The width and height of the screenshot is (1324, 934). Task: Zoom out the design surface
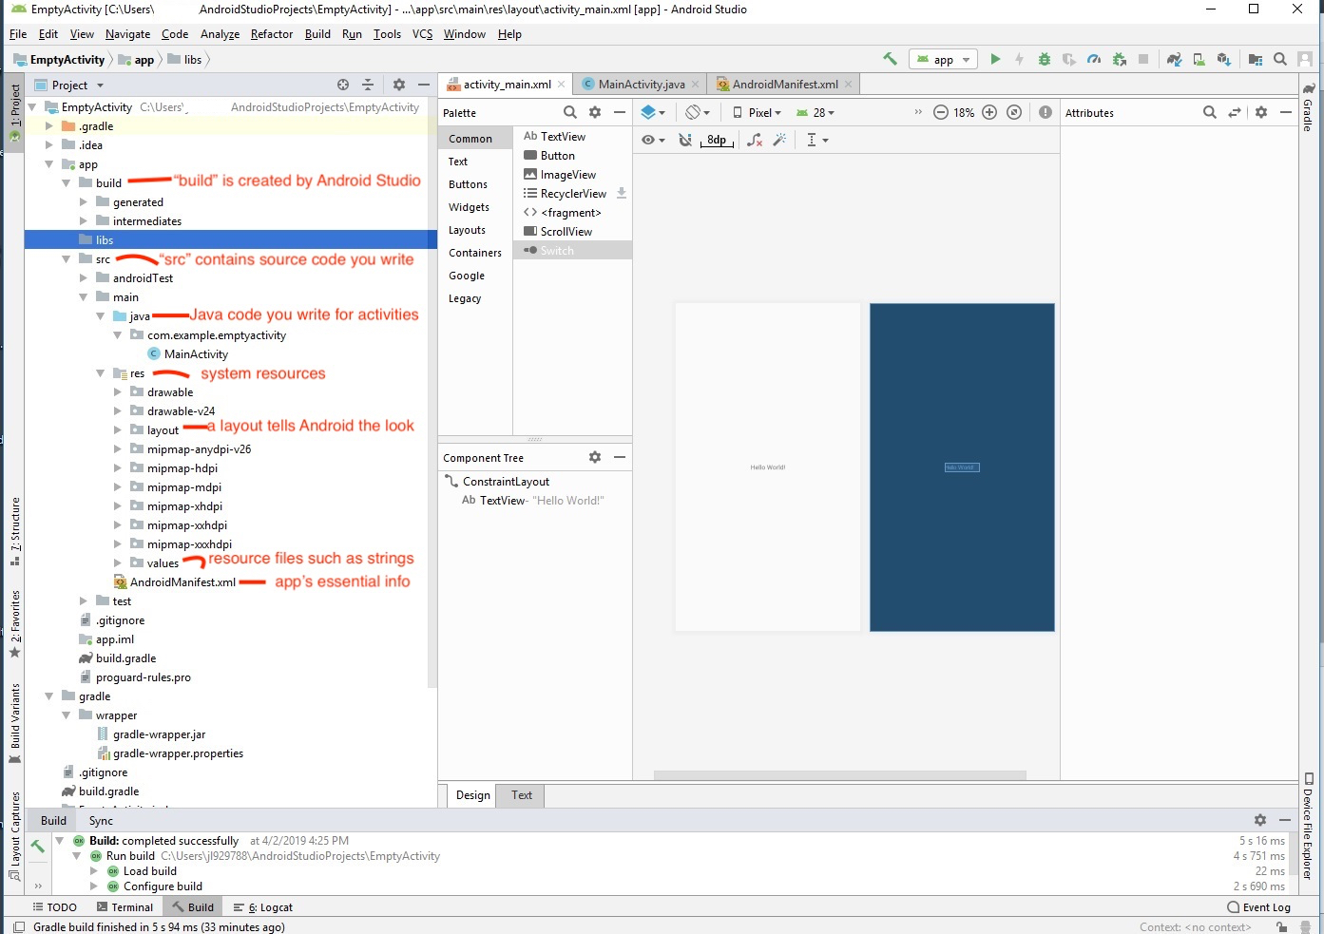click(940, 112)
